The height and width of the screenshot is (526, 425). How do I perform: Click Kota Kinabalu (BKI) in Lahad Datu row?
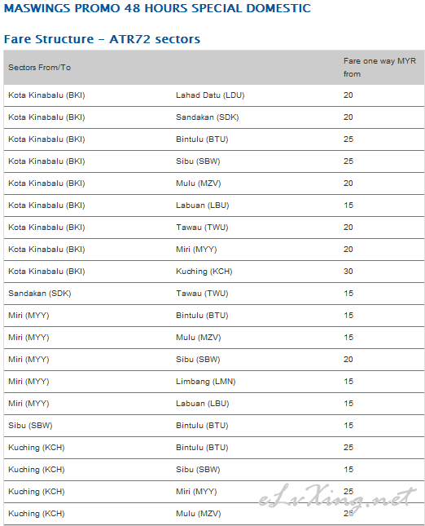[x=46, y=95]
